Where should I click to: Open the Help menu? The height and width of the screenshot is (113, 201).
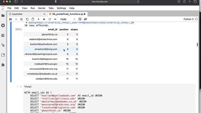pyautogui.click(x=72, y=8)
